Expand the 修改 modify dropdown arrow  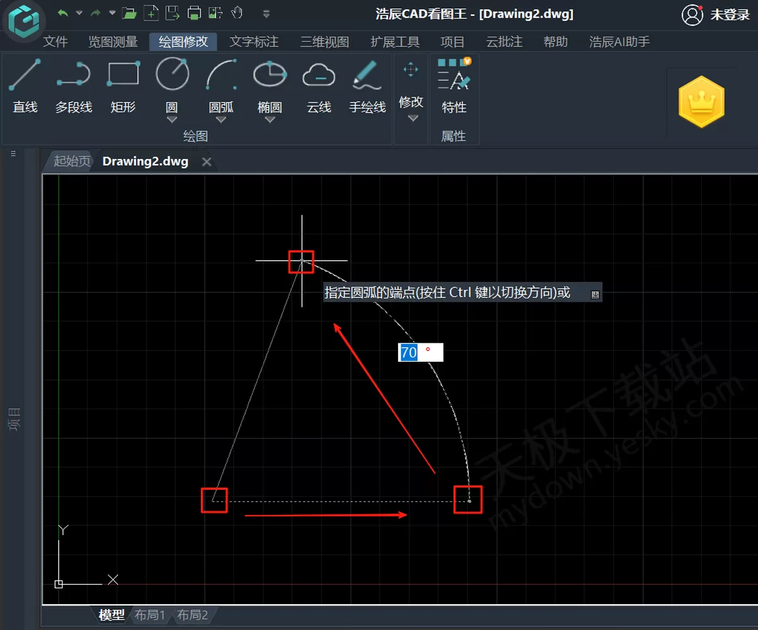point(412,118)
